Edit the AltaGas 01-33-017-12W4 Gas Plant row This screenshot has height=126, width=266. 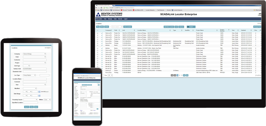pos(102,48)
